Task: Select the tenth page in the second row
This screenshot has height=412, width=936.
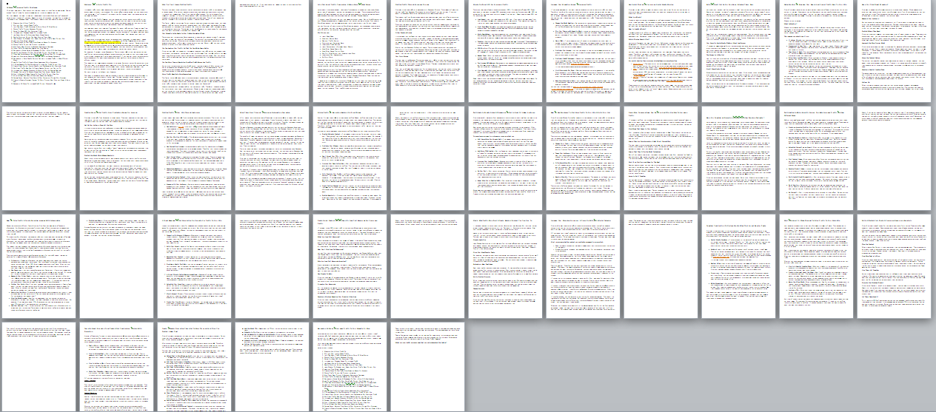Action: pyautogui.click(x=738, y=158)
